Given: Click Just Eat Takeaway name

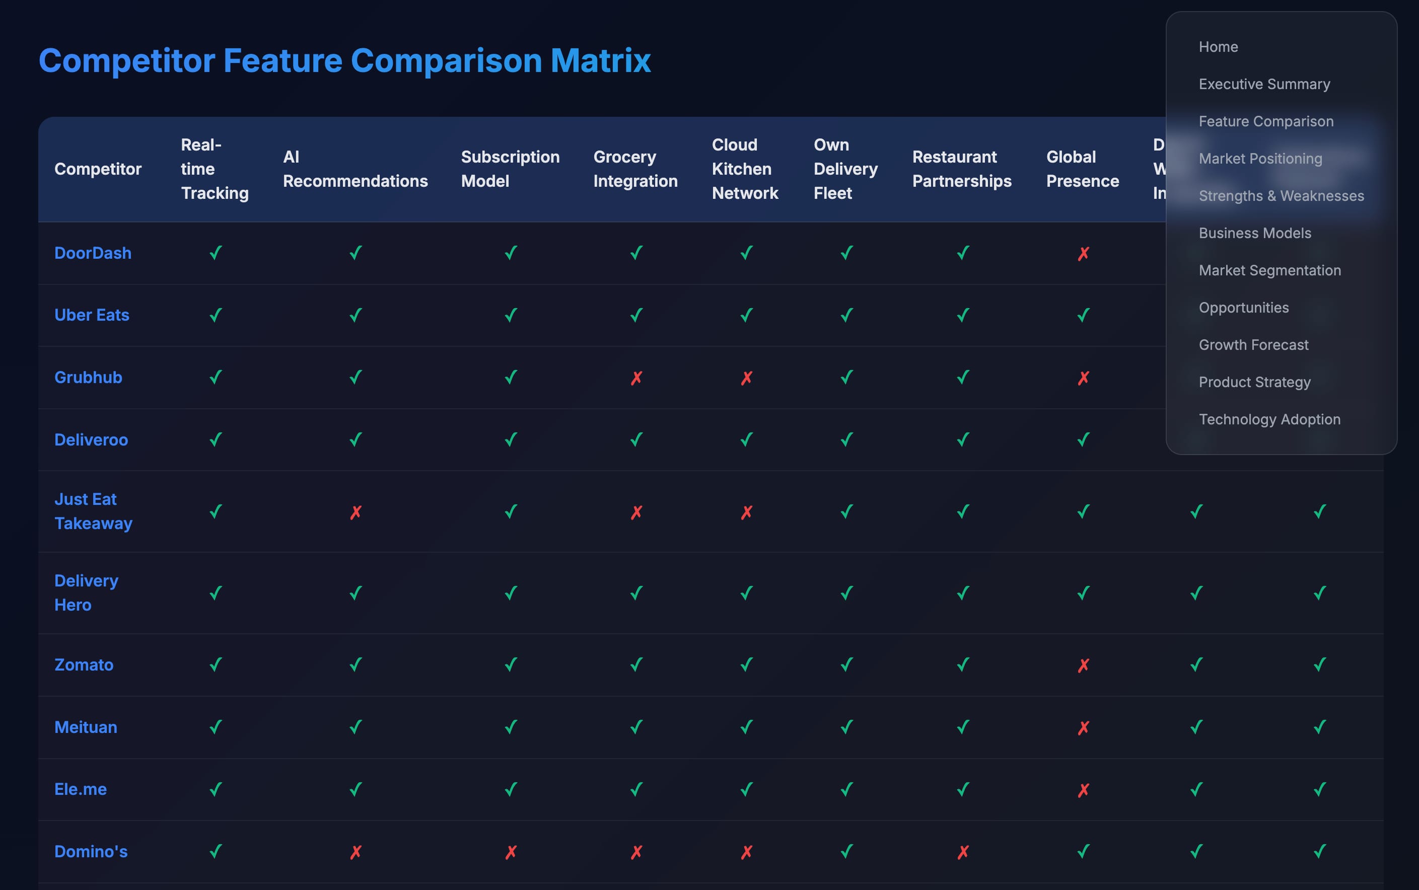Looking at the screenshot, I should [93, 511].
